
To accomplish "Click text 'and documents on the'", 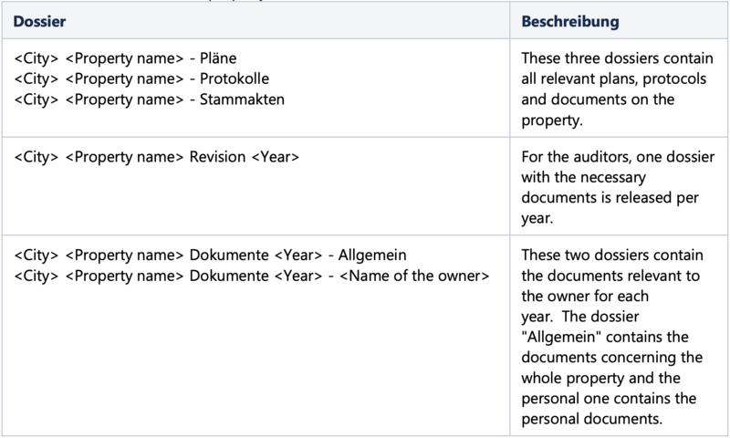I will pyautogui.click(x=598, y=99).
